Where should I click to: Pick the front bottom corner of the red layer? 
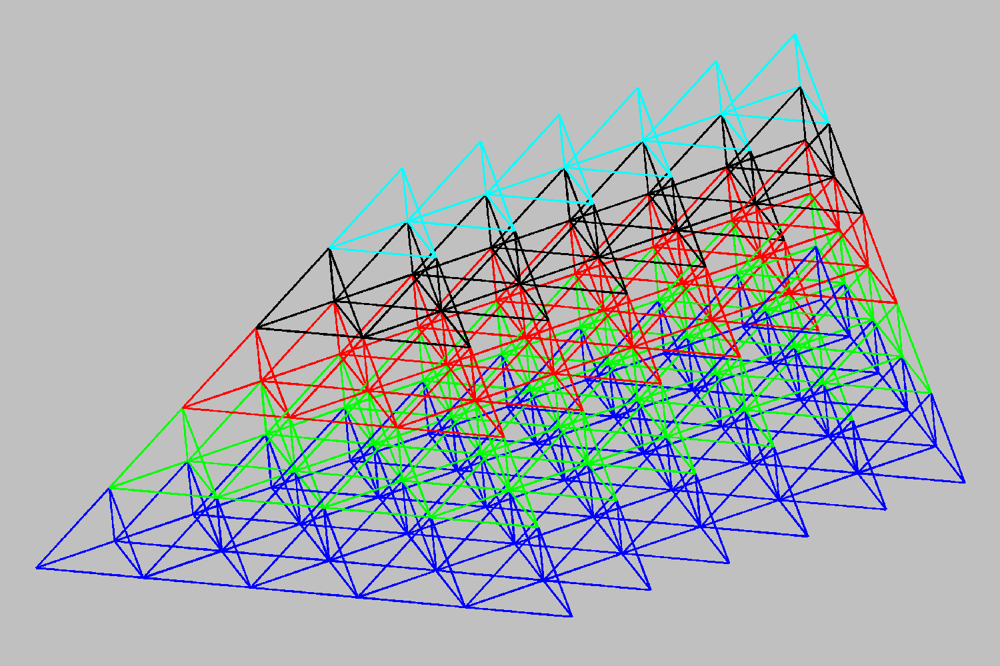[x=504, y=437]
